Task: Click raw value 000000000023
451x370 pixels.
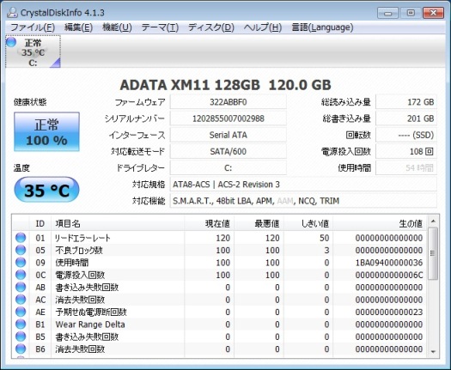Action: pos(389,312)
